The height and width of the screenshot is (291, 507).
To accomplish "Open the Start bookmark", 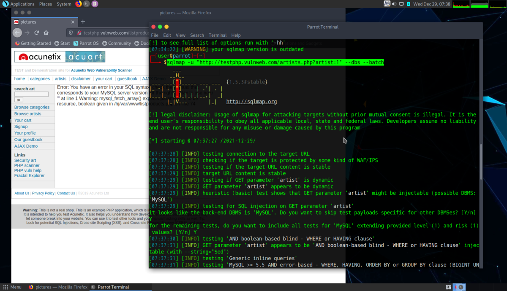I will pyautogui.click(x=62, y=43).
